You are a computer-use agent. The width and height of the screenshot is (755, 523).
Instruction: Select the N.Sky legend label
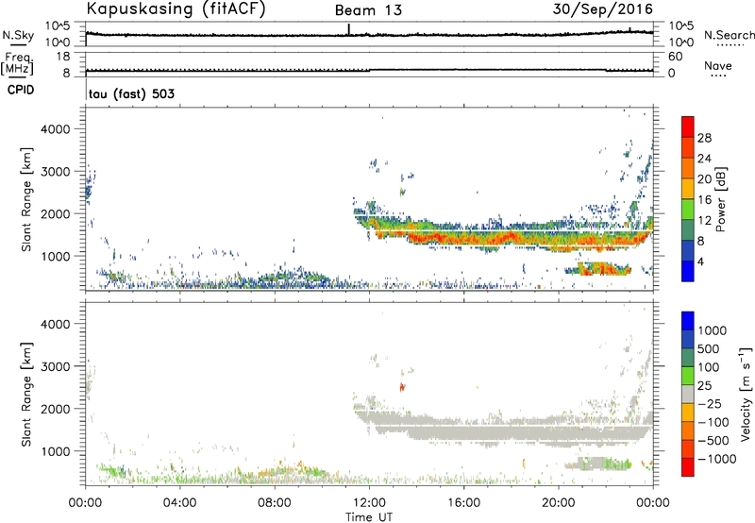click(x=18, y=35)
